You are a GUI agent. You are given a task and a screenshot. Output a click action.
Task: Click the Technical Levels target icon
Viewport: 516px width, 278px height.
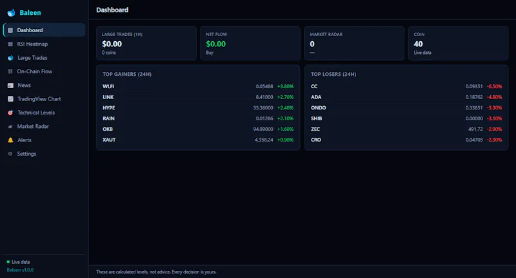(10, 113)
